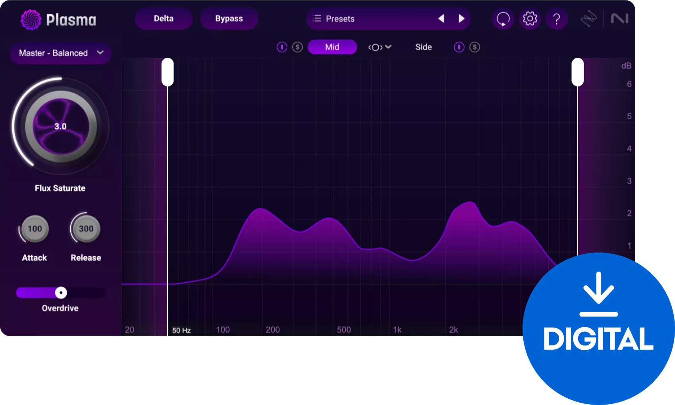Toggle power for the Mid channel

coord(282,47)
